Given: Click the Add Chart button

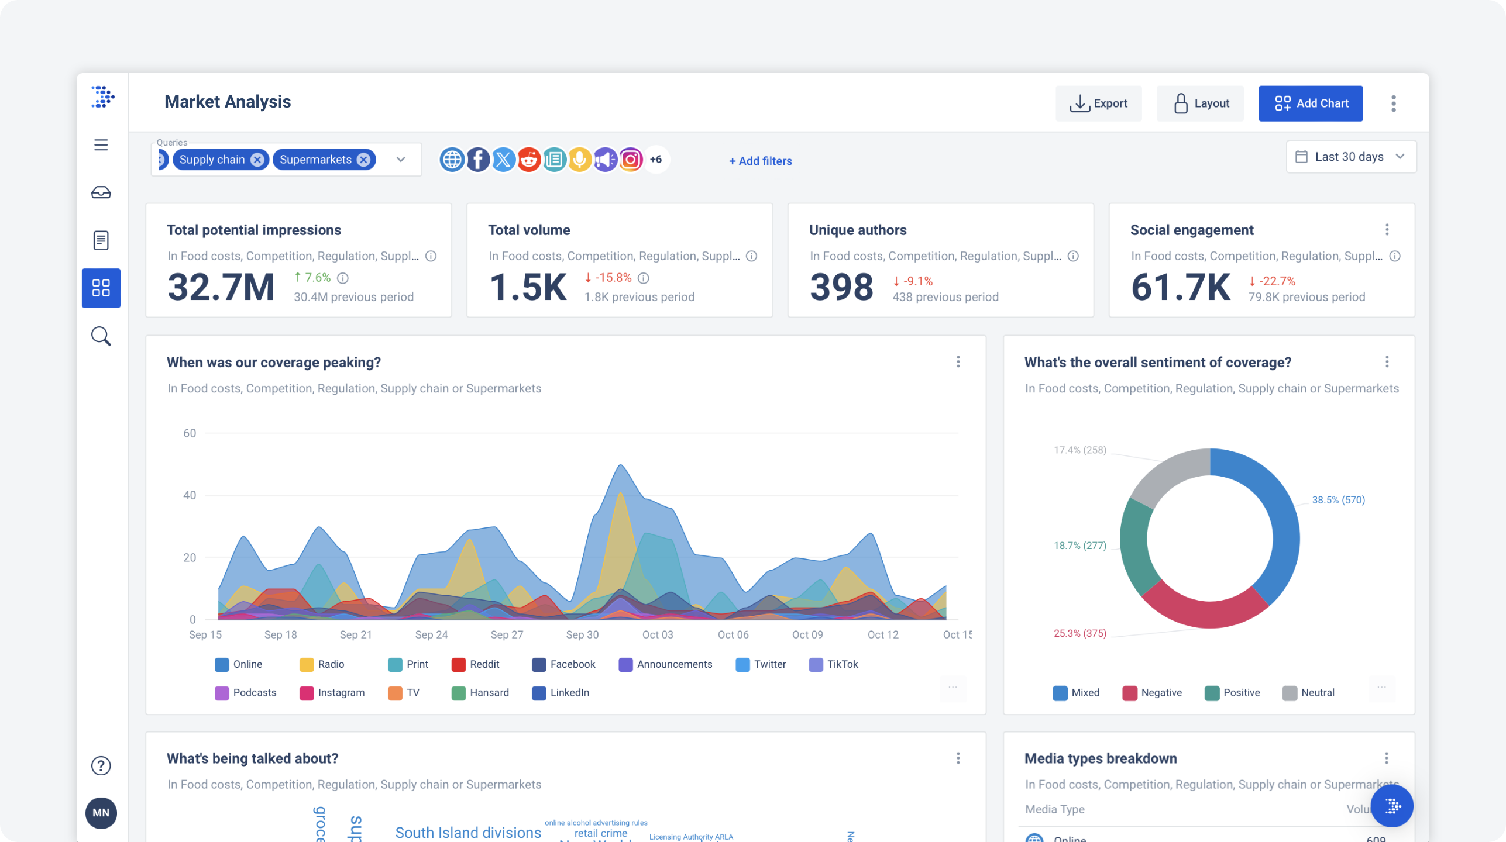Looking at the screenshot, I should click(1310, 103).
